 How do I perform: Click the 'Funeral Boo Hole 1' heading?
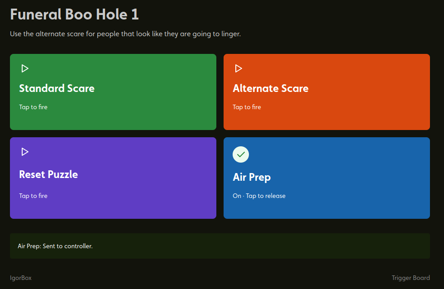(74, 14)
